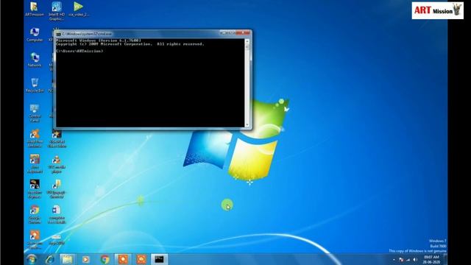Open Windows Explorer from taskbar
The height and width of the screenshot is (265, 471).
click(x=67, y=259)
